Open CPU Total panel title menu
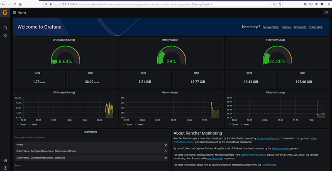Screen dimensions: 332x171 tap(90, 73)
